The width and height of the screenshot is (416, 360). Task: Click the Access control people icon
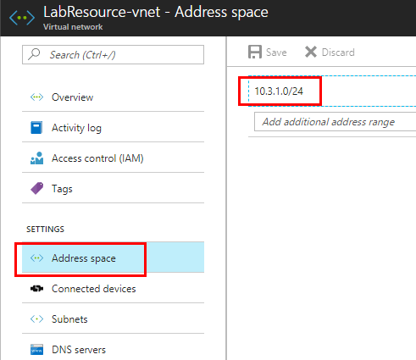click(x=36, y=158)
